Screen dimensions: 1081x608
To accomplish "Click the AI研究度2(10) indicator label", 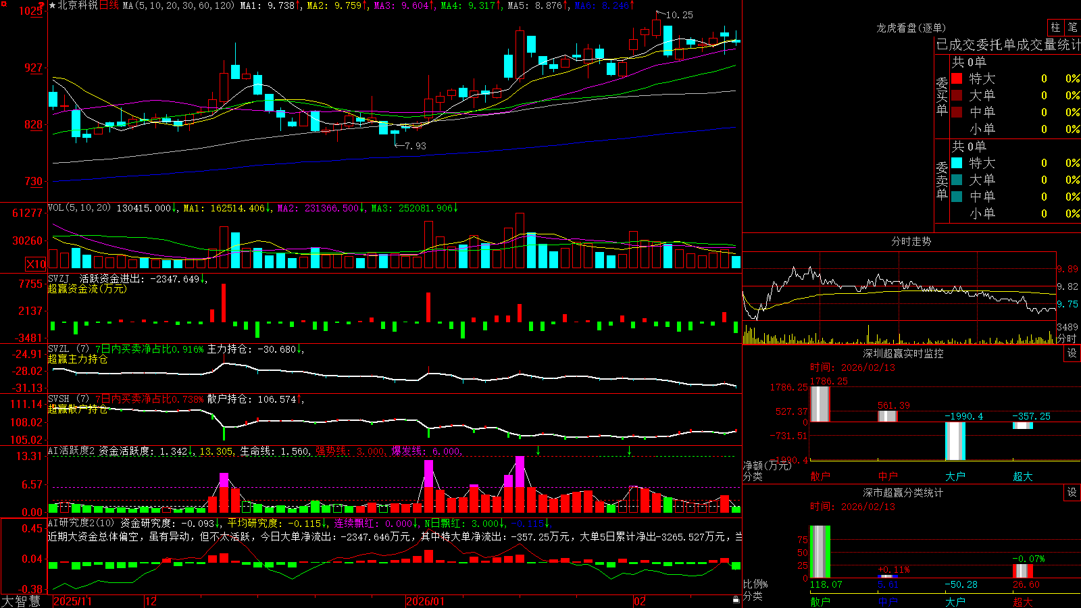I will click(x=81, y=523).
